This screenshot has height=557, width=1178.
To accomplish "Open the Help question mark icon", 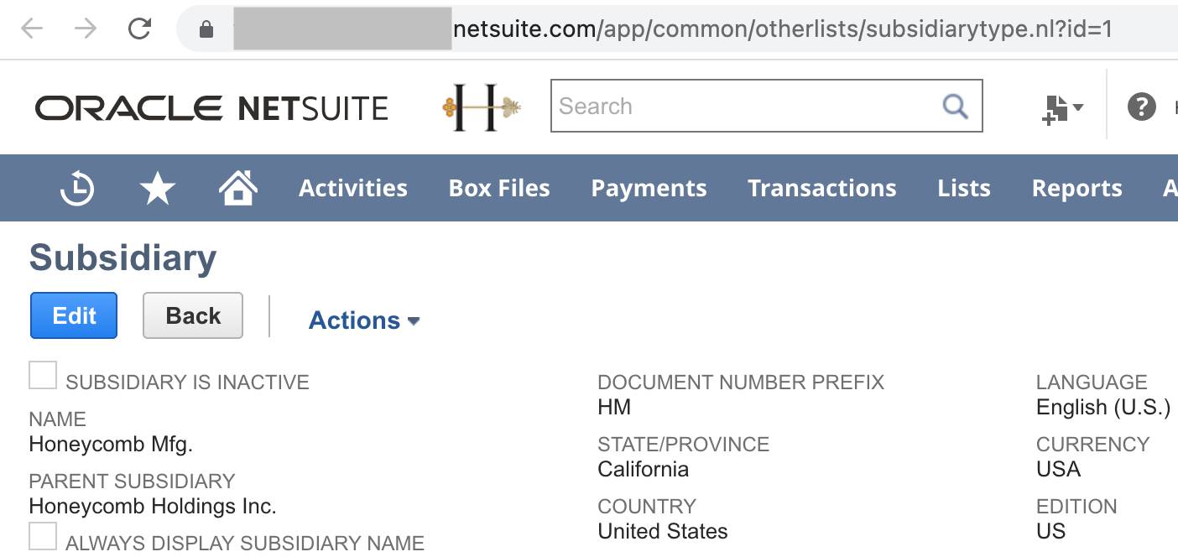I will (1141, 107).
